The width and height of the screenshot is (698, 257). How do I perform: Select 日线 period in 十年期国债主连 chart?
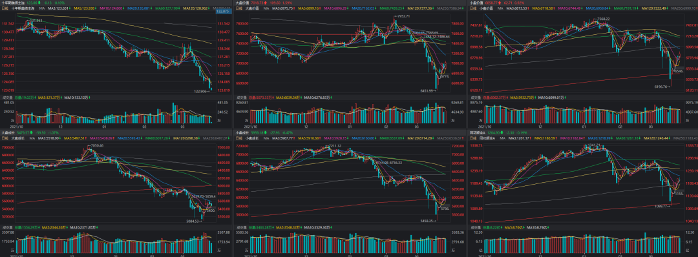(x=5, y=8)
